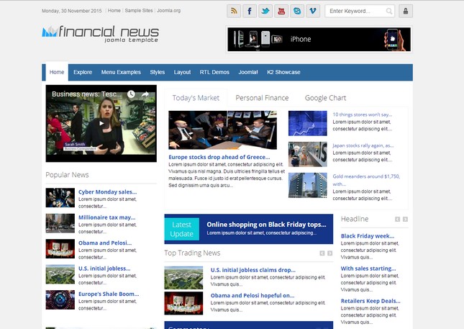The height and width of the screenshot is (329, 464).
Task: Open Retailers Keep Deals headline
Action: click(x=370, y=301)
